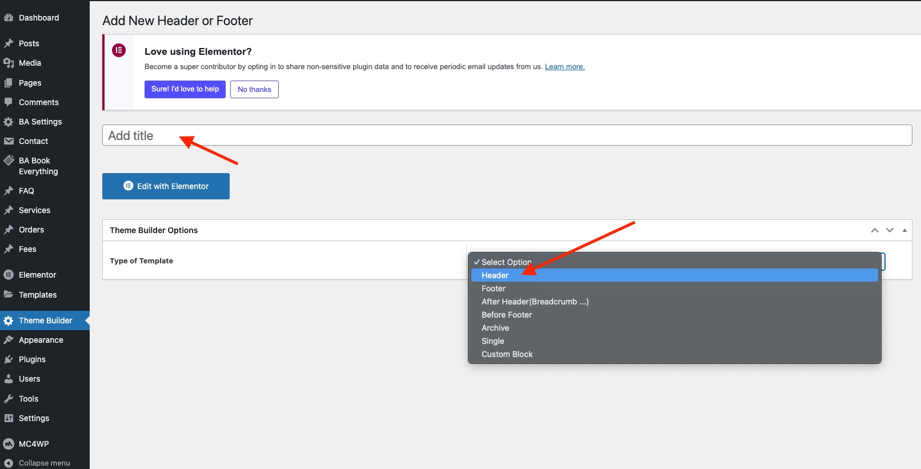The width and height of the screenshot is (921, 469).
Task: Click the MC4WP icon in sidebar
Action: coord(9,444)
